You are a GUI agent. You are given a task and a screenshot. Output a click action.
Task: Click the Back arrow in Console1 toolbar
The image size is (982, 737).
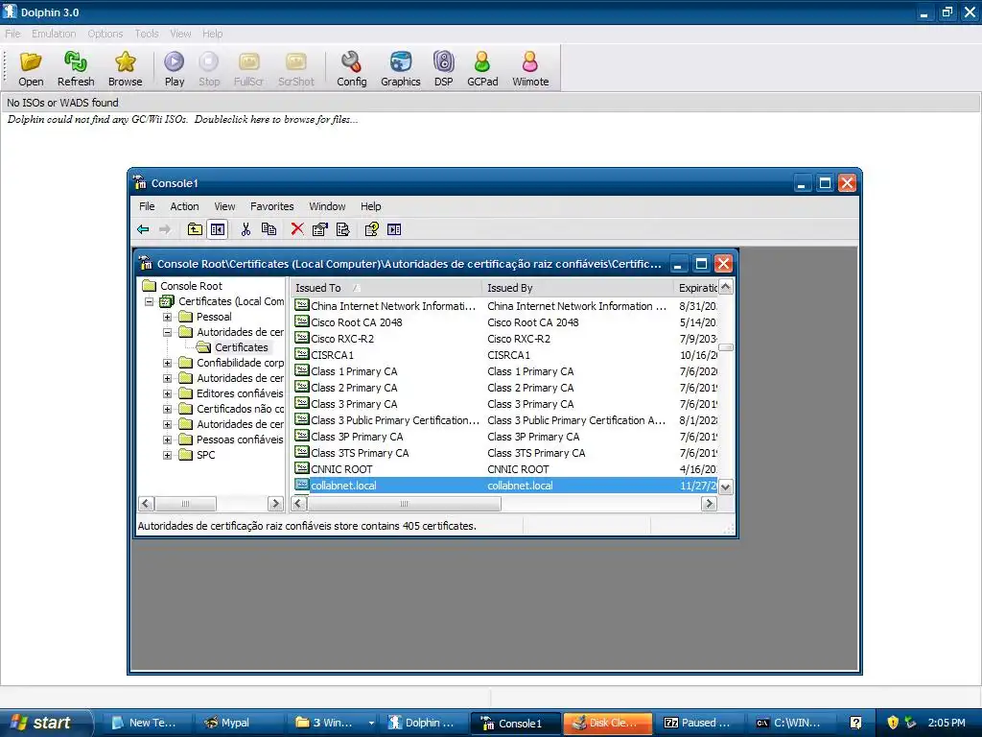coord(143,229)
